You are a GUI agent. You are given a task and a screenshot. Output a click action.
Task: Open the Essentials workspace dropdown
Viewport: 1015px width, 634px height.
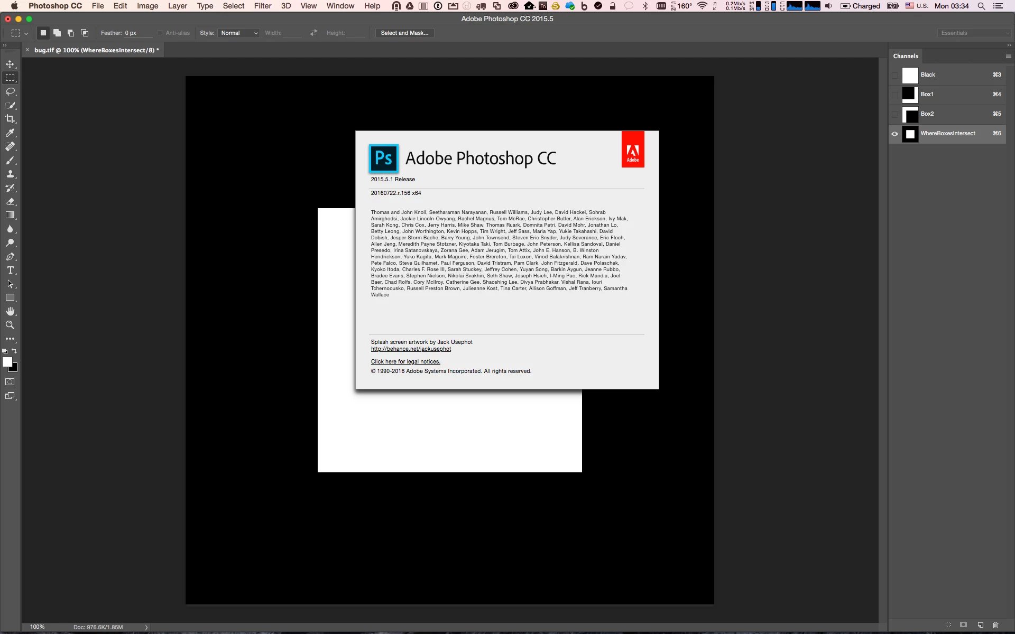(x=974, y=33)
